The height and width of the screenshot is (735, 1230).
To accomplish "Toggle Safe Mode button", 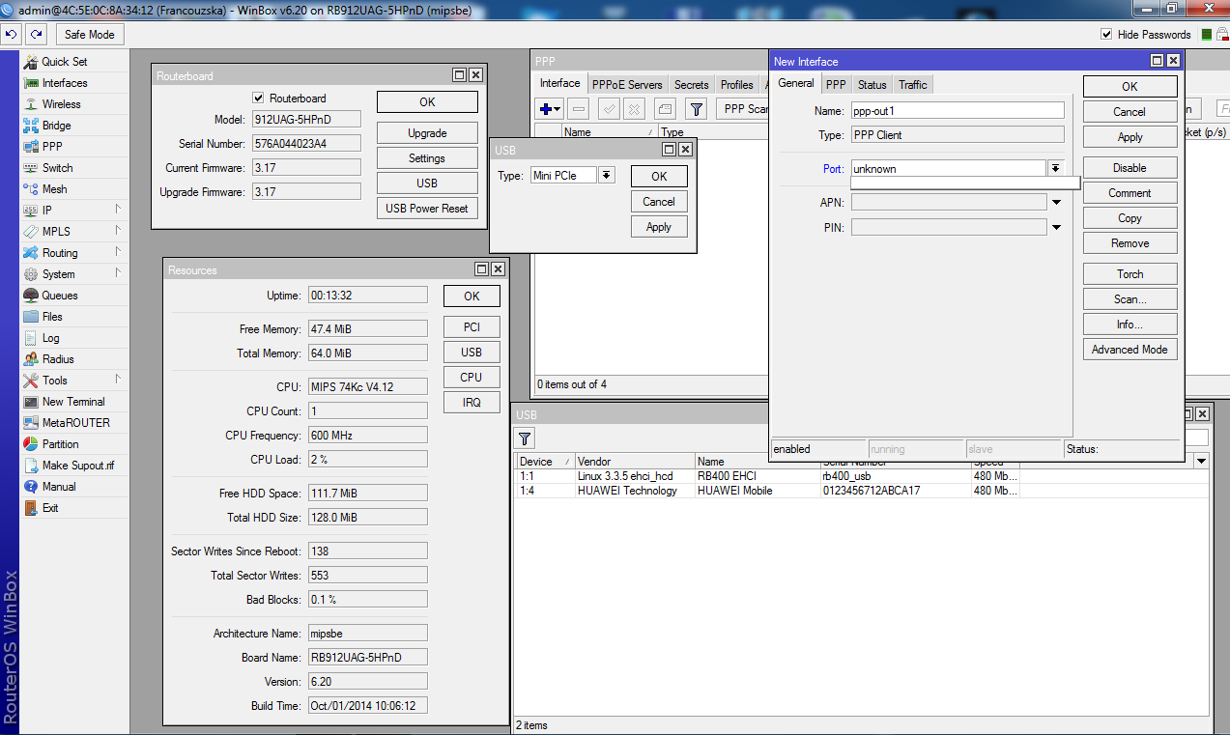I will pyautogui.click(x=90, y=34).
